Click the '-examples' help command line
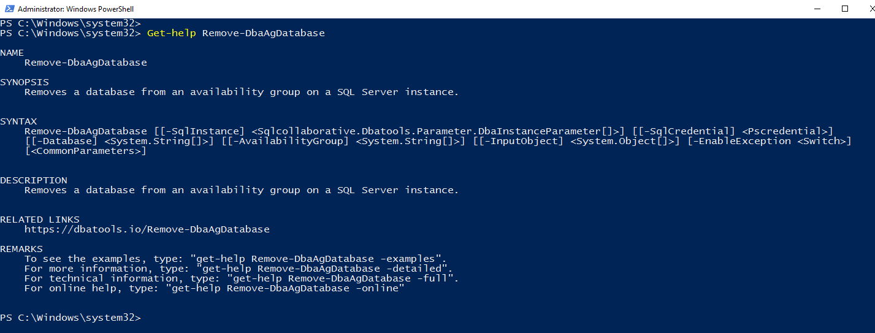The image size is (875, 333). [x=235, y=259]
